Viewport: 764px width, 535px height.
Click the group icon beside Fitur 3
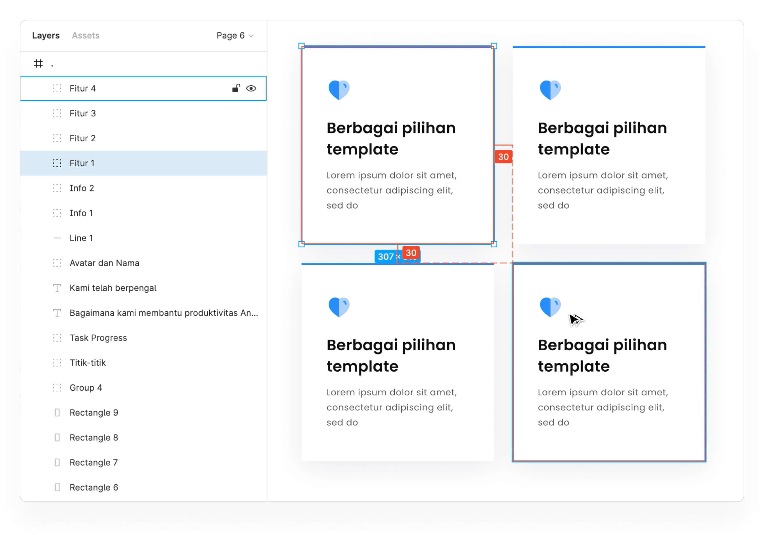[57, 113]
